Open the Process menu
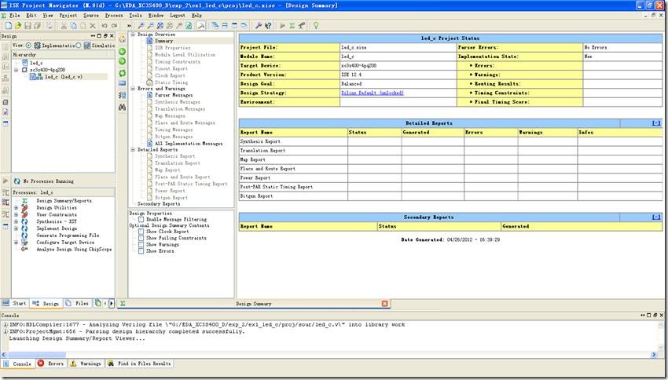The image size is (668, 380). [113, 15]
